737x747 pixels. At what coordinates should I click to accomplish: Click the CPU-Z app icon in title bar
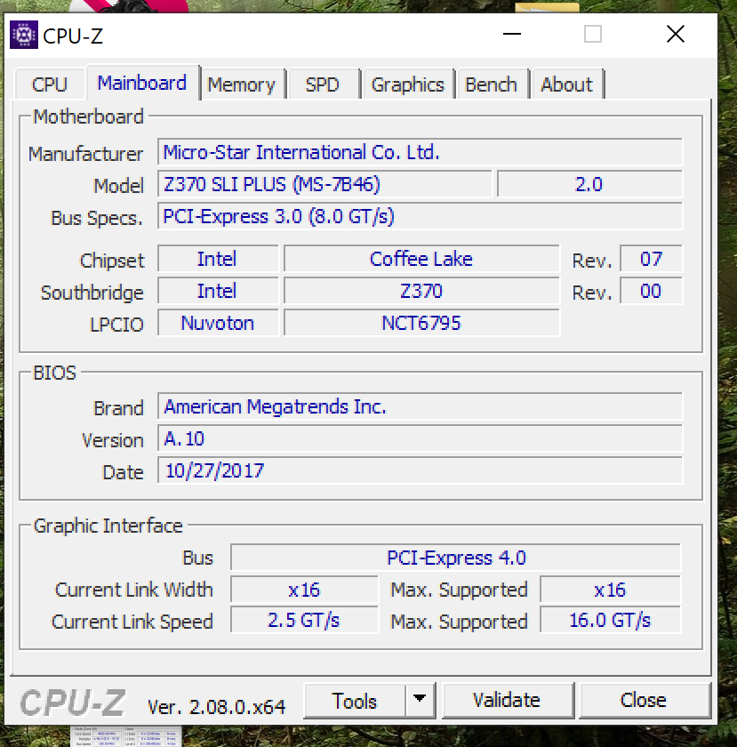[x=24, y=35]
